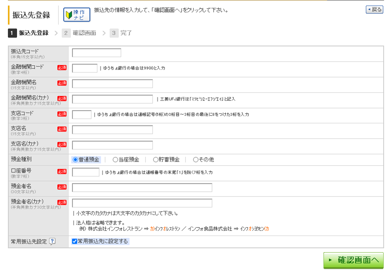This screenshot has width=390, height=274.
Task: Click the 必須 badge beside 口座番号
Action: [x=62, y=171]
